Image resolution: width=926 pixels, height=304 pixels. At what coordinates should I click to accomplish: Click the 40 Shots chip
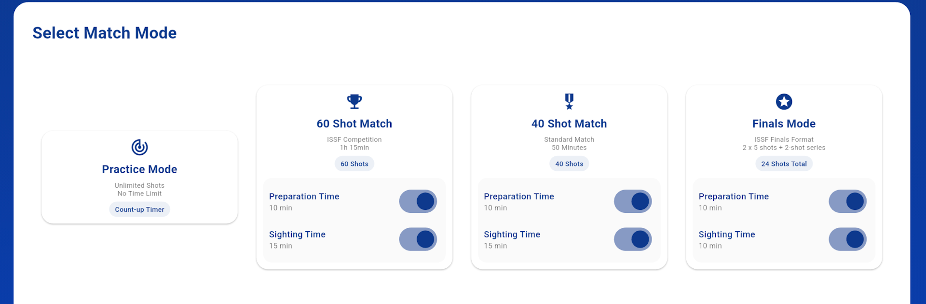569,164
